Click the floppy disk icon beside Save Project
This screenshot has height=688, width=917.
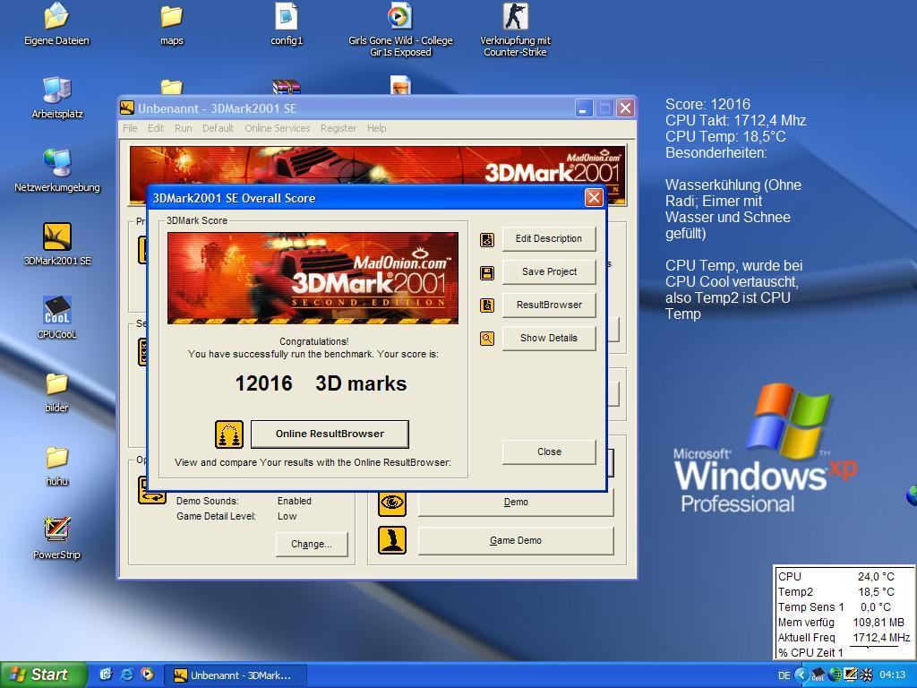coord(487,272)
